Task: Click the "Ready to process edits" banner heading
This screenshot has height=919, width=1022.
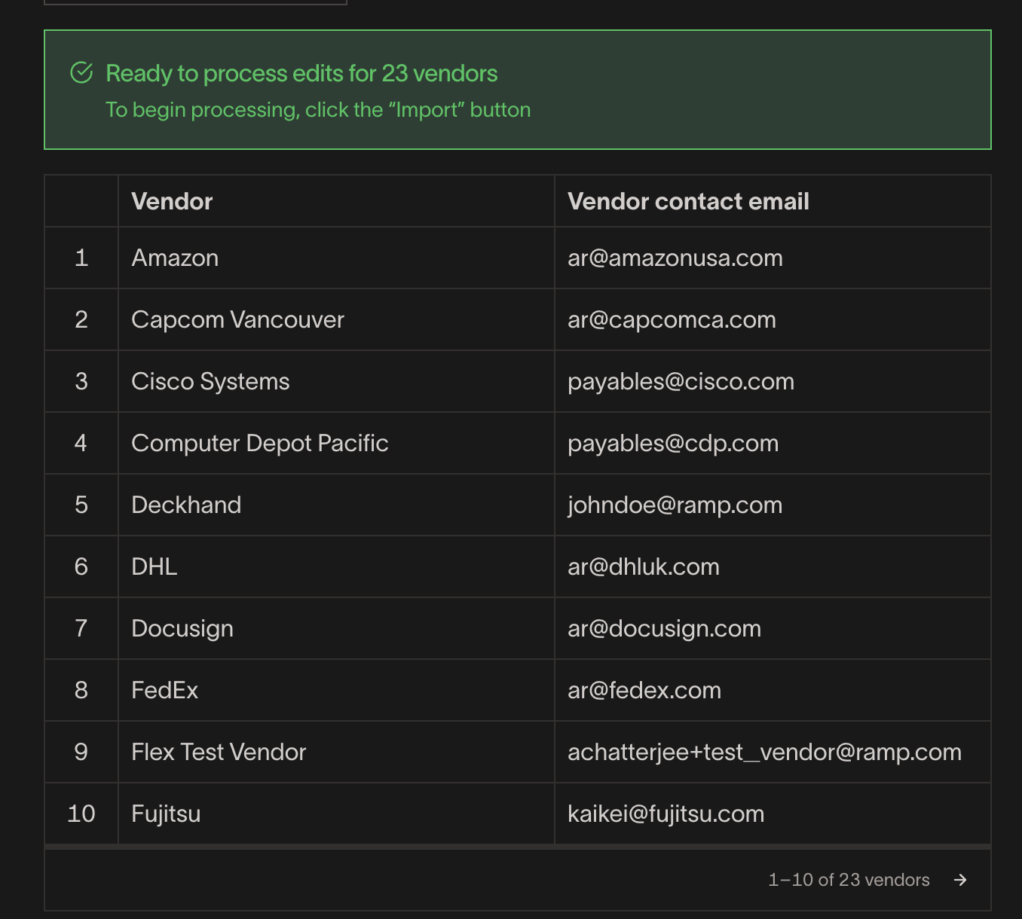Action: pyautogui.click(x=301, y=73)
